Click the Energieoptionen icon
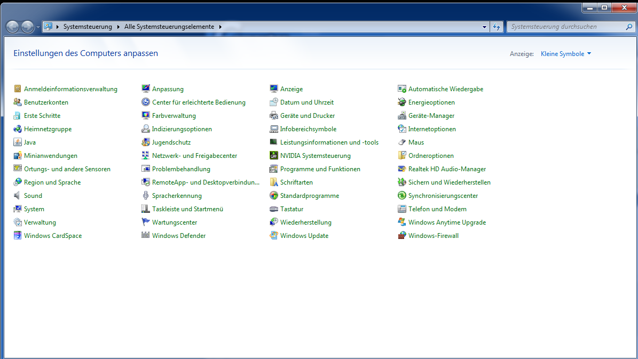This screenshot has height=359, width=638. tap(402, 102)
